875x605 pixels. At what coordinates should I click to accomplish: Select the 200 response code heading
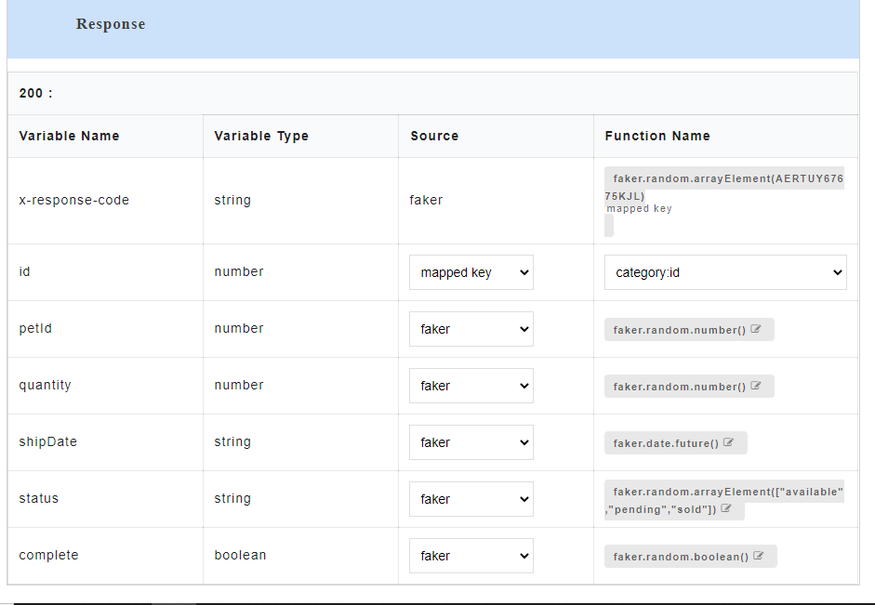36,93
